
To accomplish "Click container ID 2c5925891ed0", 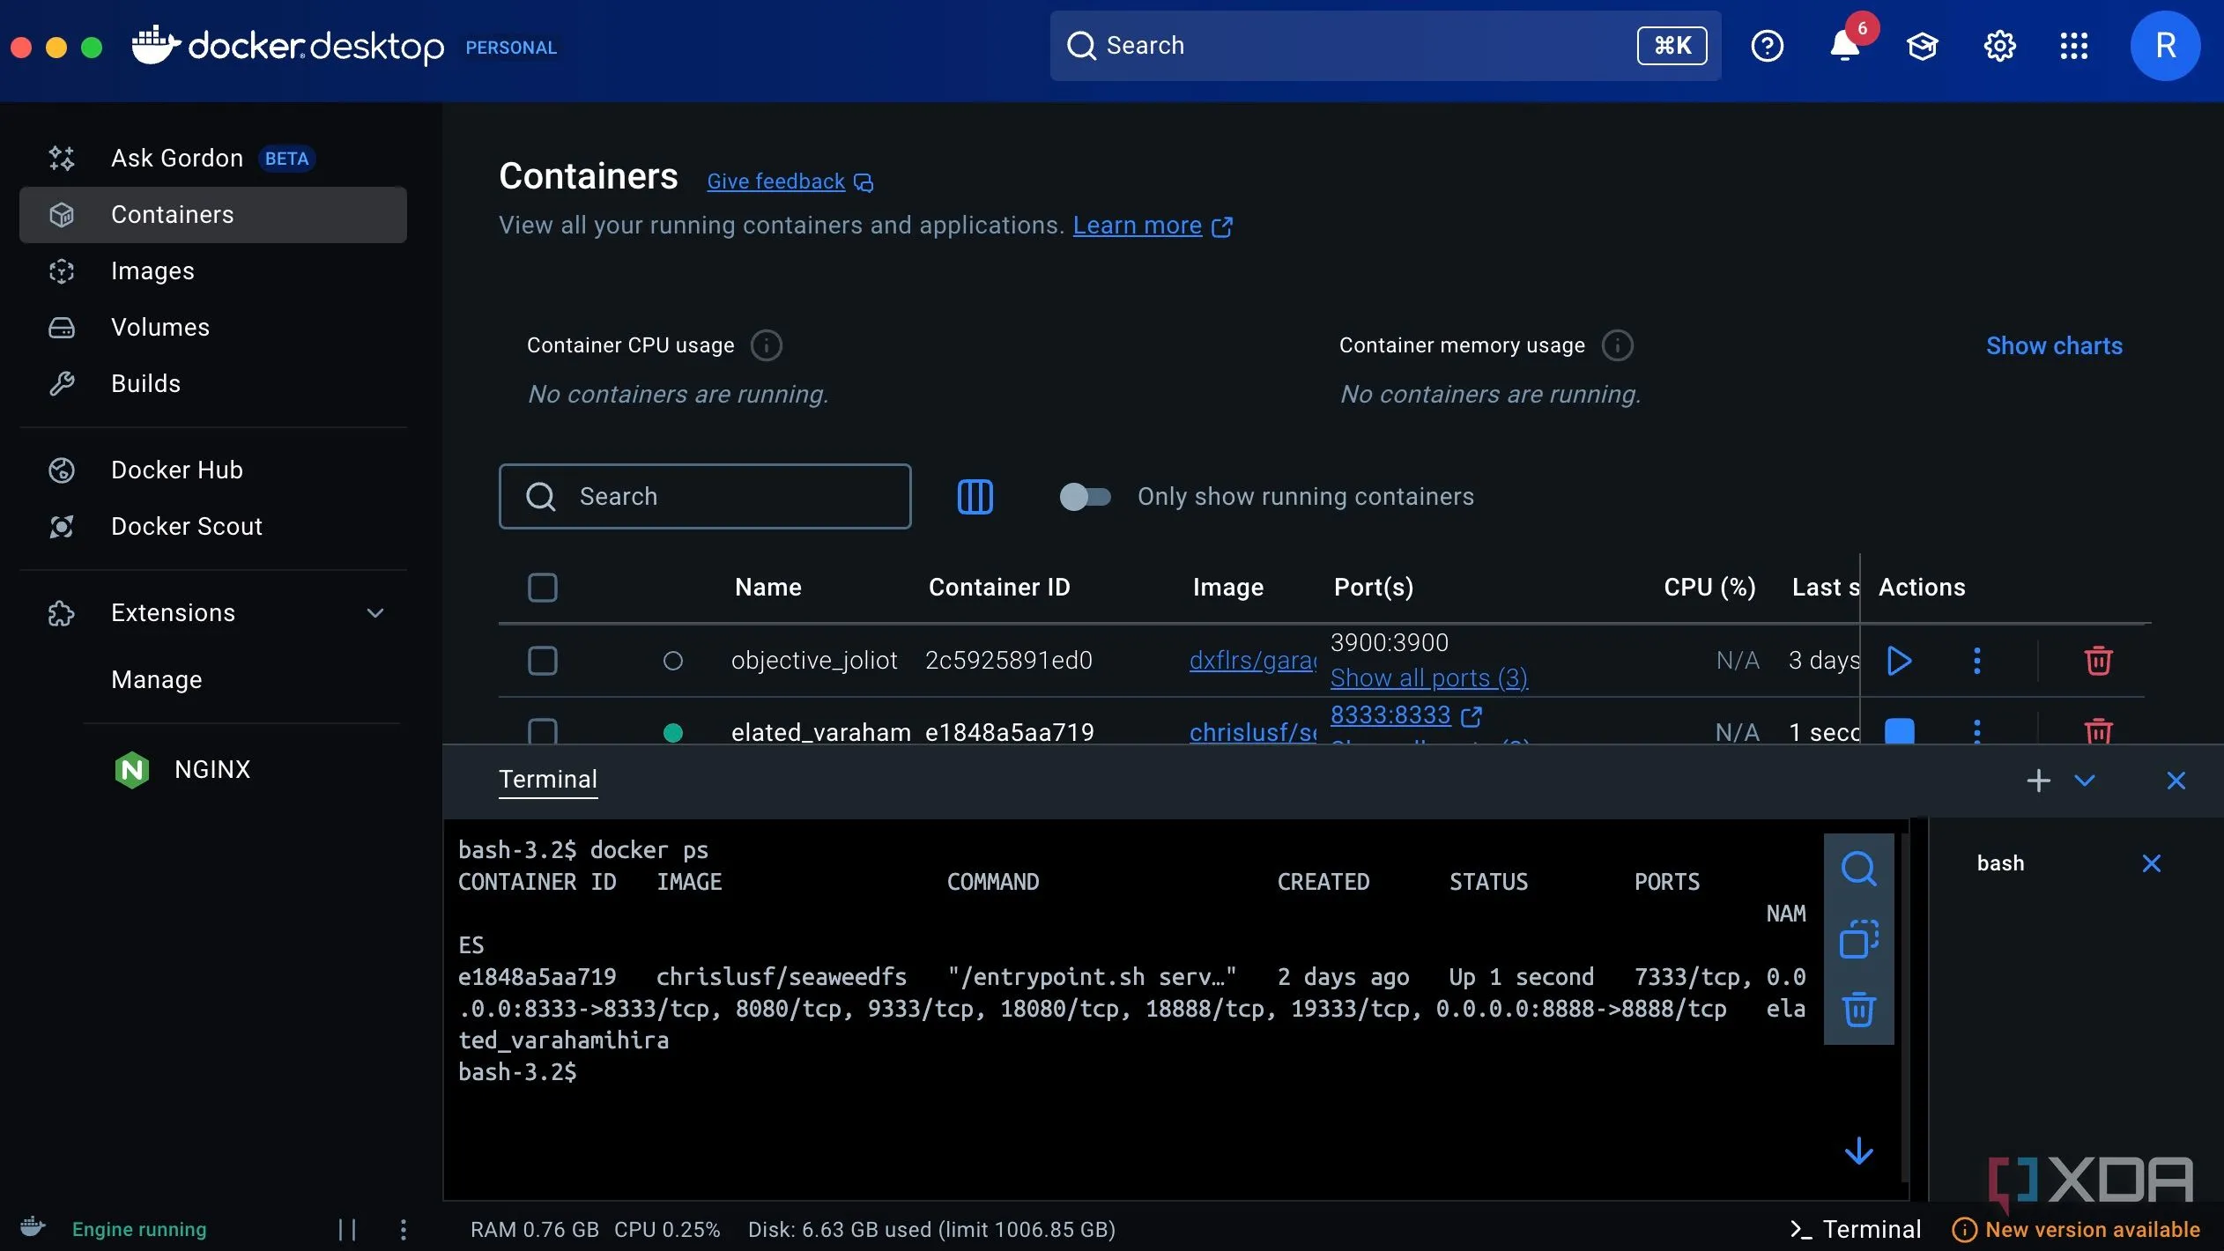I will click(1009, 661).
